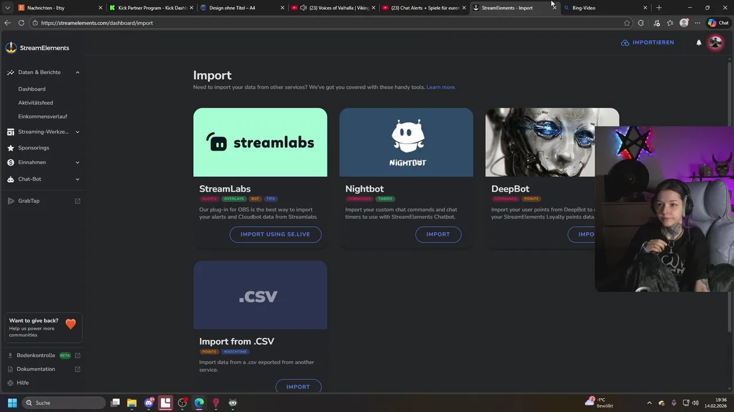Switch to Voices of Valhalla tab
The height and width of the screenshot is (412, 734).
pyautogui.click(x=334, y=8)
